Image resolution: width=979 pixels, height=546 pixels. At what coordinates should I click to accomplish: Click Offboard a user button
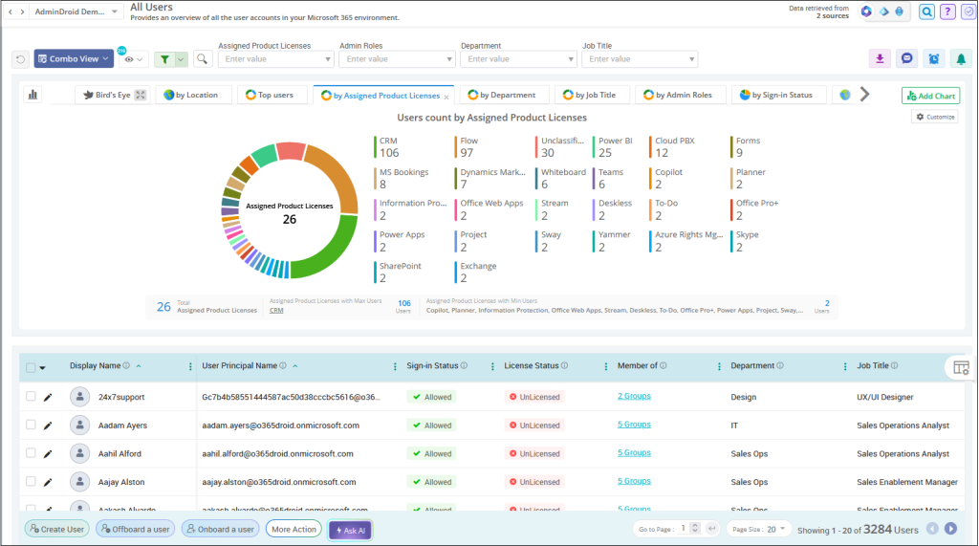tap(136, 529)
